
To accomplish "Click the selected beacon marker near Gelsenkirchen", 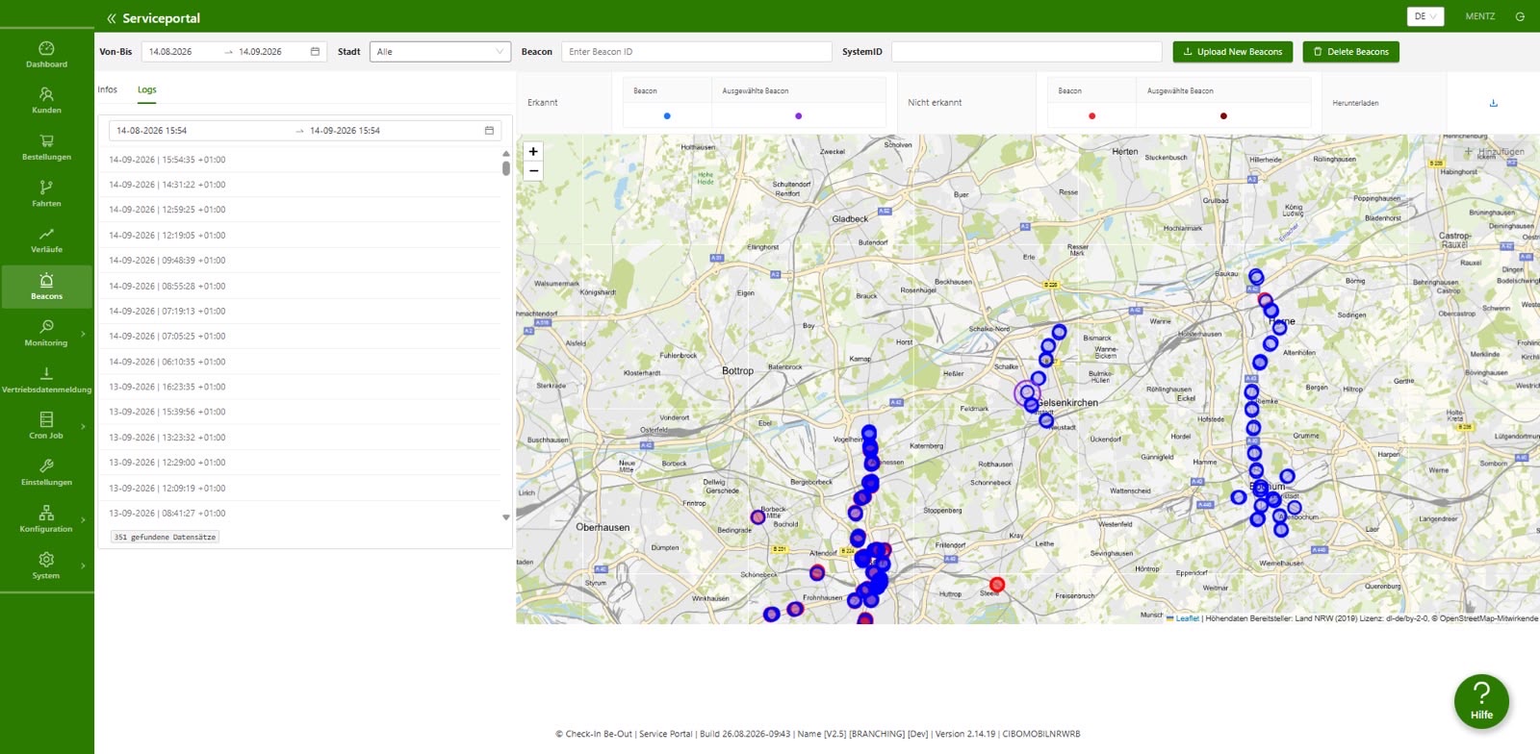I will [1027, 392].
